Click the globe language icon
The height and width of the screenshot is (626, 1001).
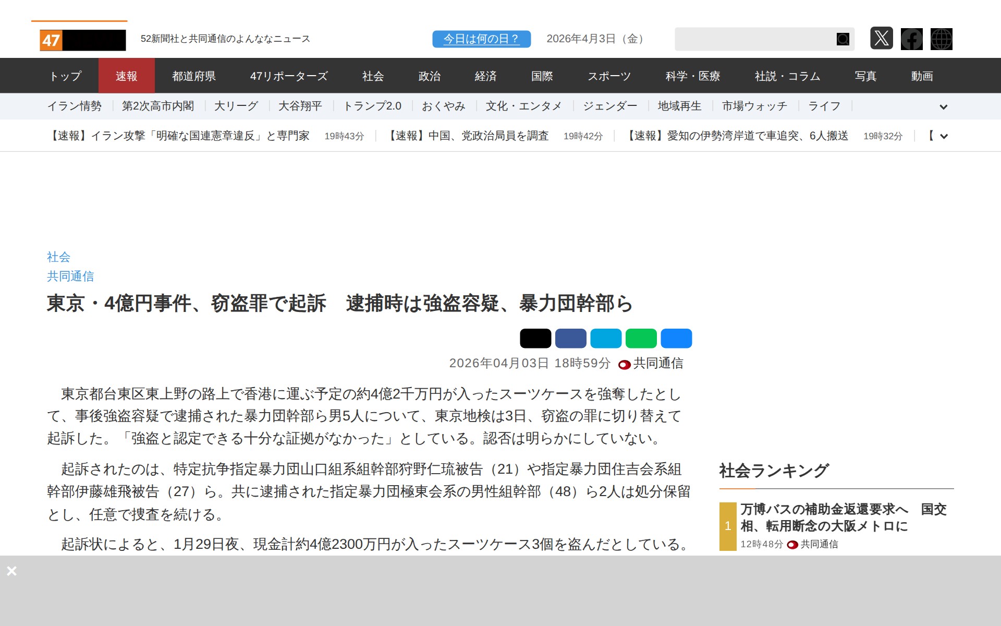point(941,39)
